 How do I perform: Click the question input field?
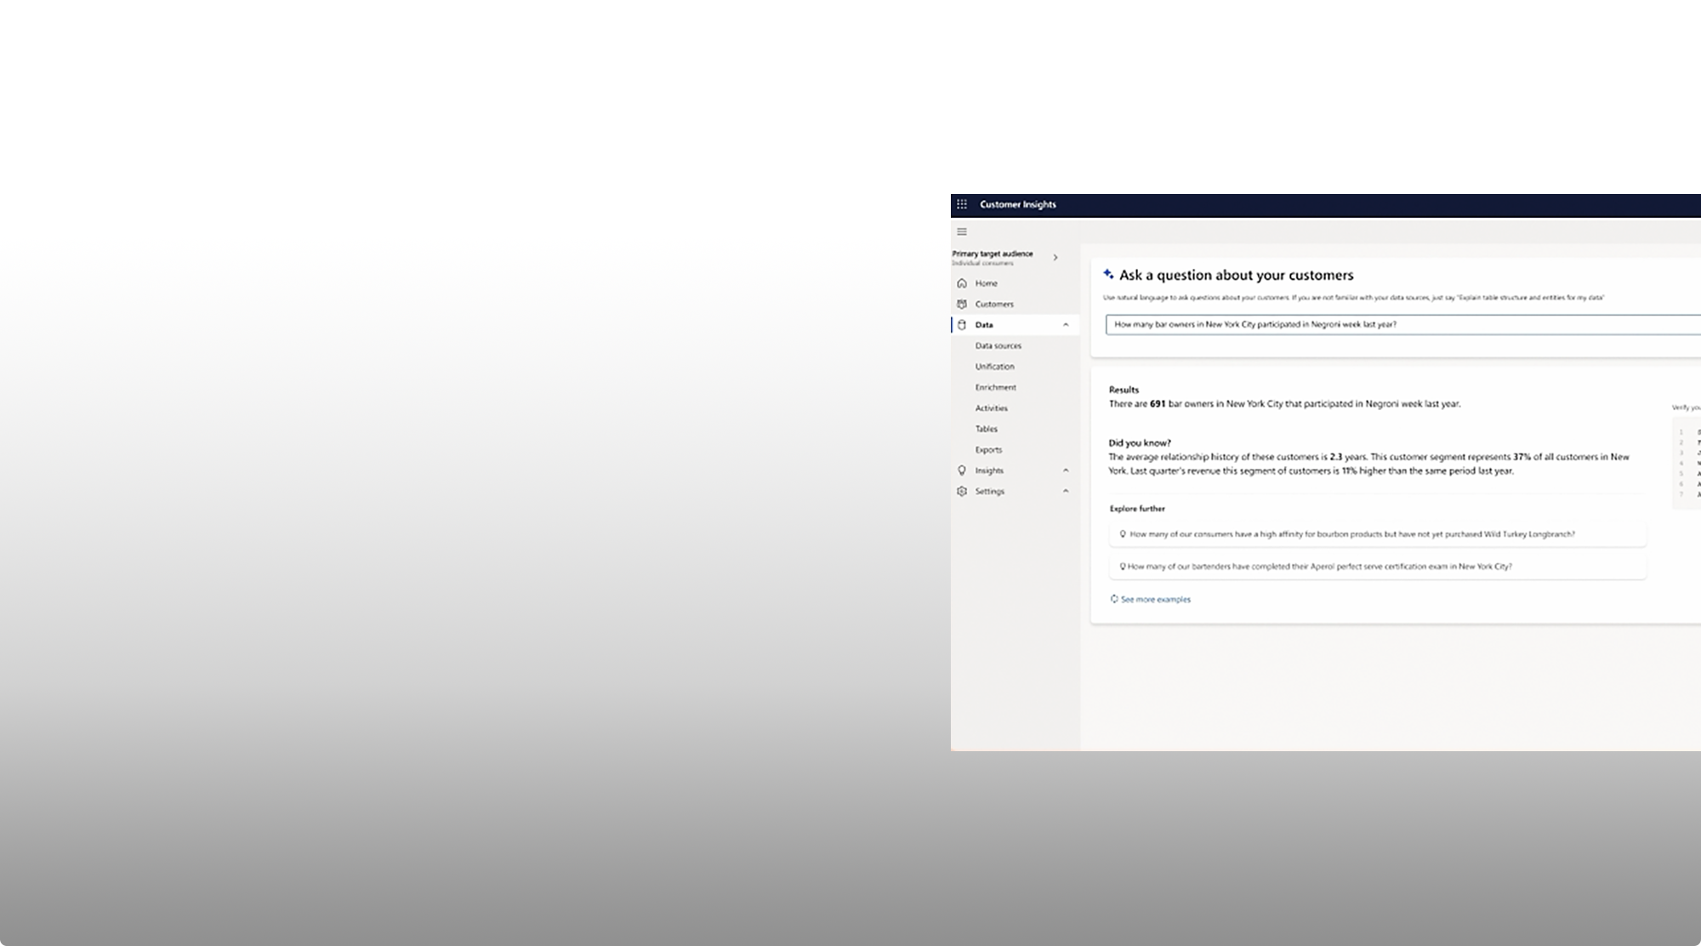tap(1403, 324)
